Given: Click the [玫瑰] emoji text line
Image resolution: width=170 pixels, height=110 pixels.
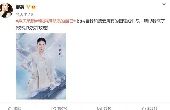Looking at the screenshot, I should [x=32, y=28].
